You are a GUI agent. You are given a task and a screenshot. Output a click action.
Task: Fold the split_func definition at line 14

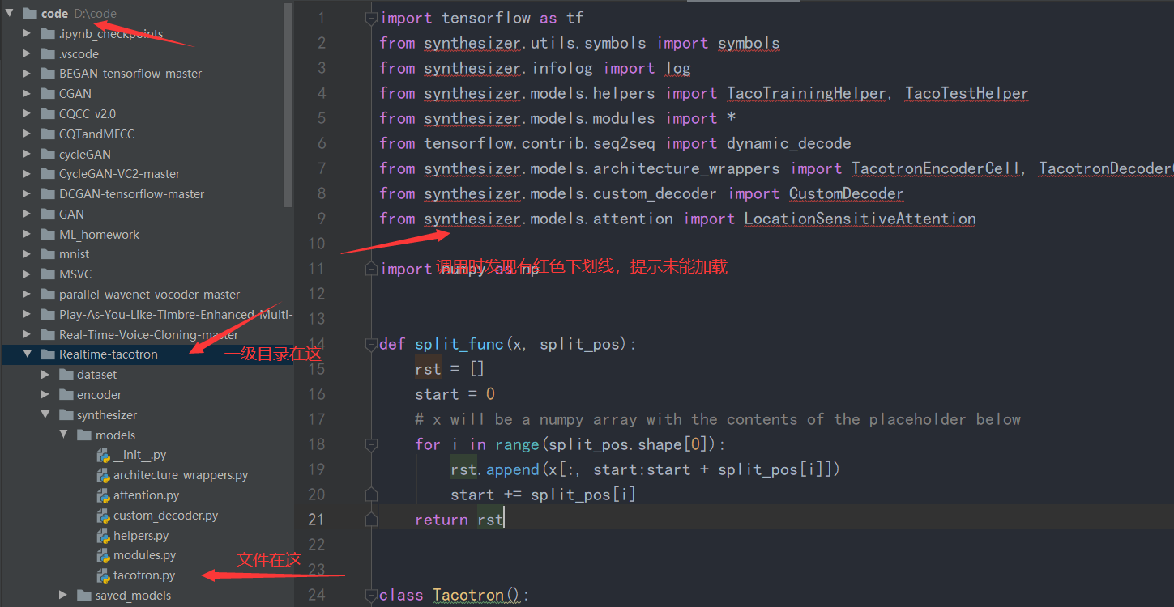tap(371, 344)
